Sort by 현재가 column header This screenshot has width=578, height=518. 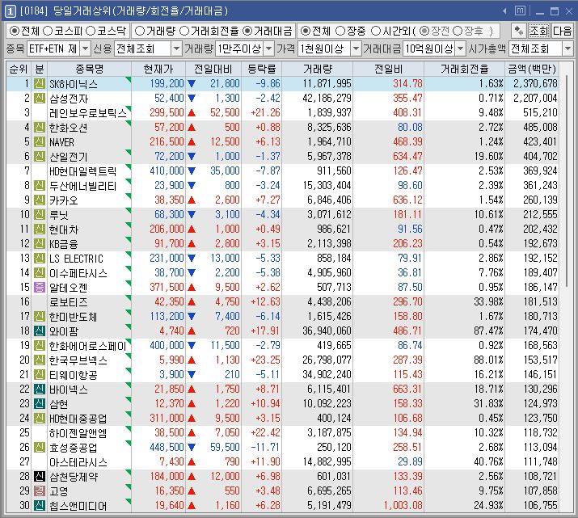click(158, 69)
